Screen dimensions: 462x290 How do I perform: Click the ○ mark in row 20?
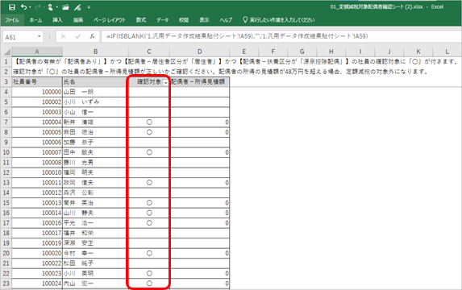click(149, 253)
